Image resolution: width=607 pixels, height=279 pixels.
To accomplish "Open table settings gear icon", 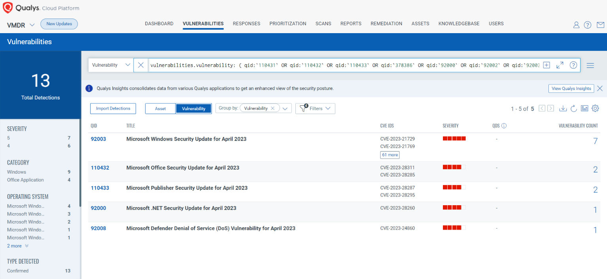I will click(595, 109).
